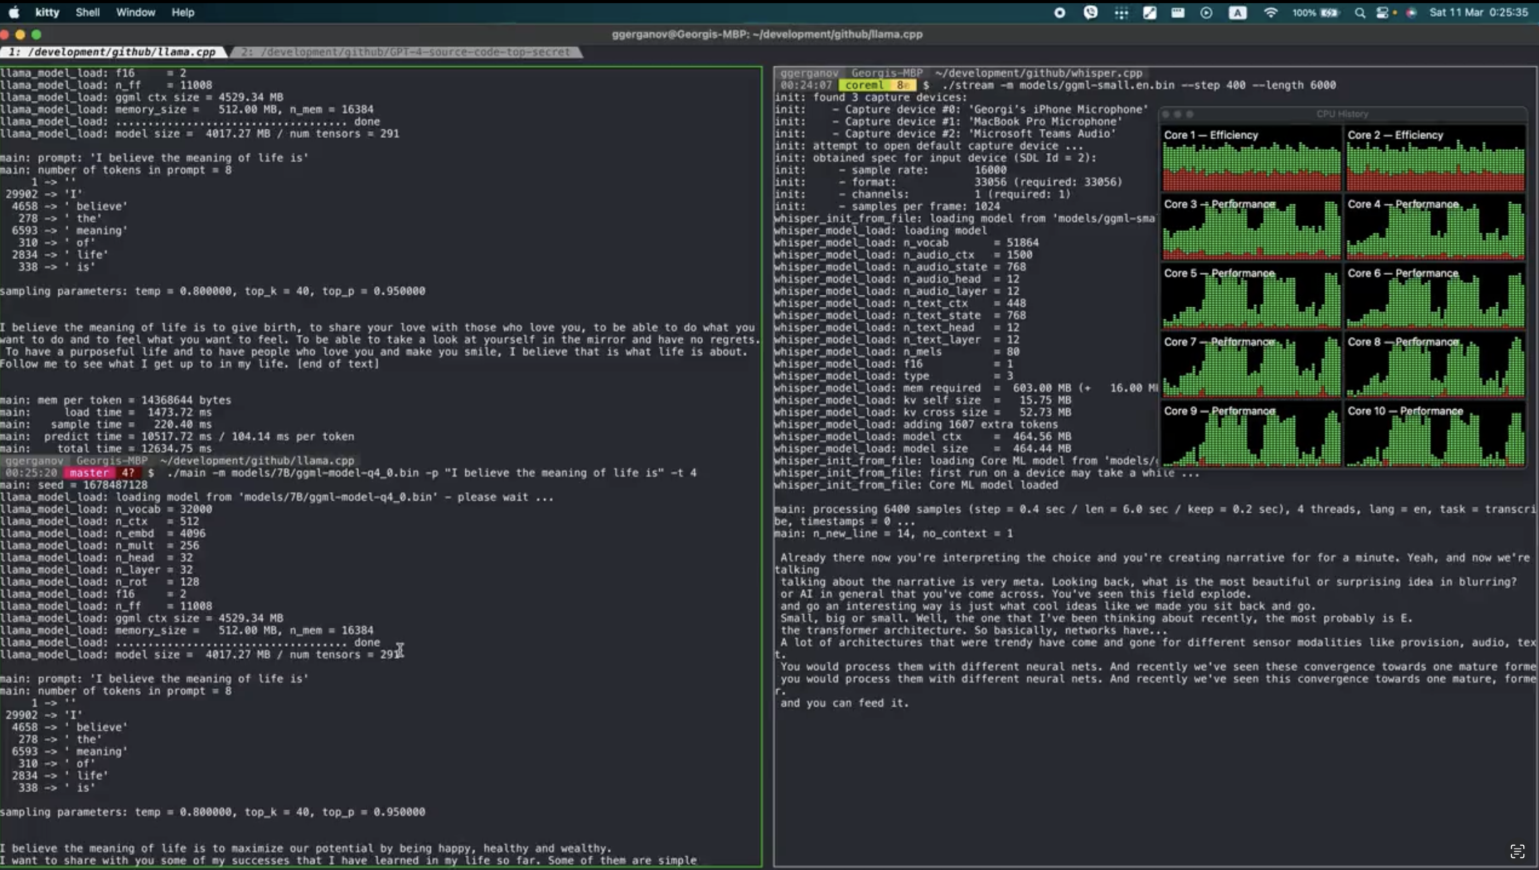Click 'and you can feed it.' transcript line
The image size is (1539, 870).
[844, 703]
